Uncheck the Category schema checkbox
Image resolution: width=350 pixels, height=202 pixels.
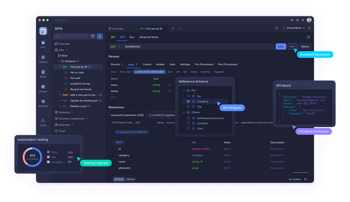click(x=188, y=101)
